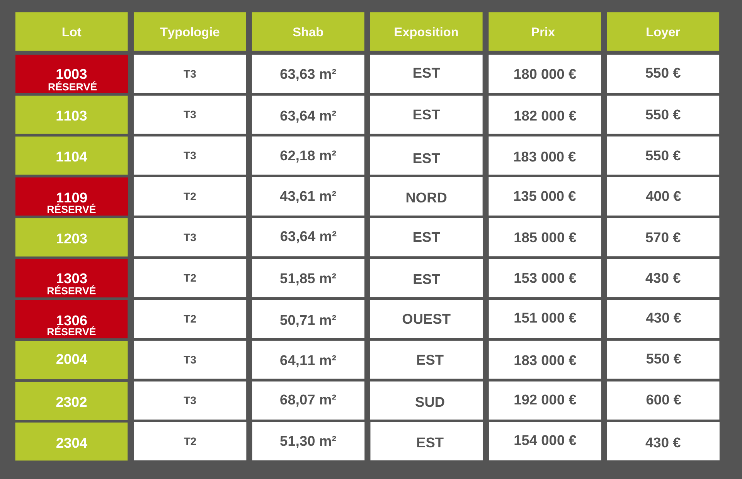Viewport: 742px width, 479px height.
Task: Click the Prix column header
Action: point(545,32)
